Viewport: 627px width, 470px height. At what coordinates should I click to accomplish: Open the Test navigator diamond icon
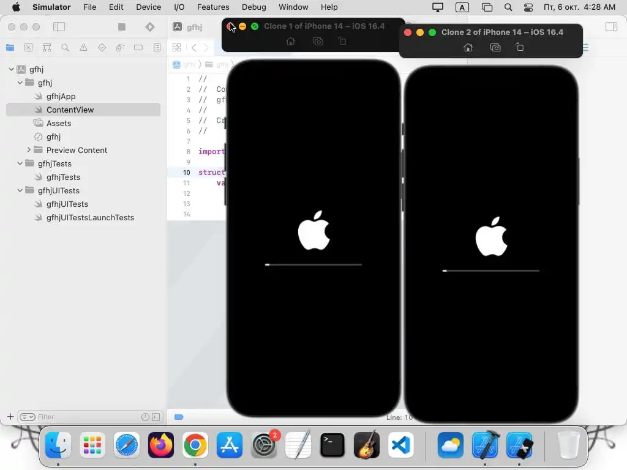coord(102,48)
